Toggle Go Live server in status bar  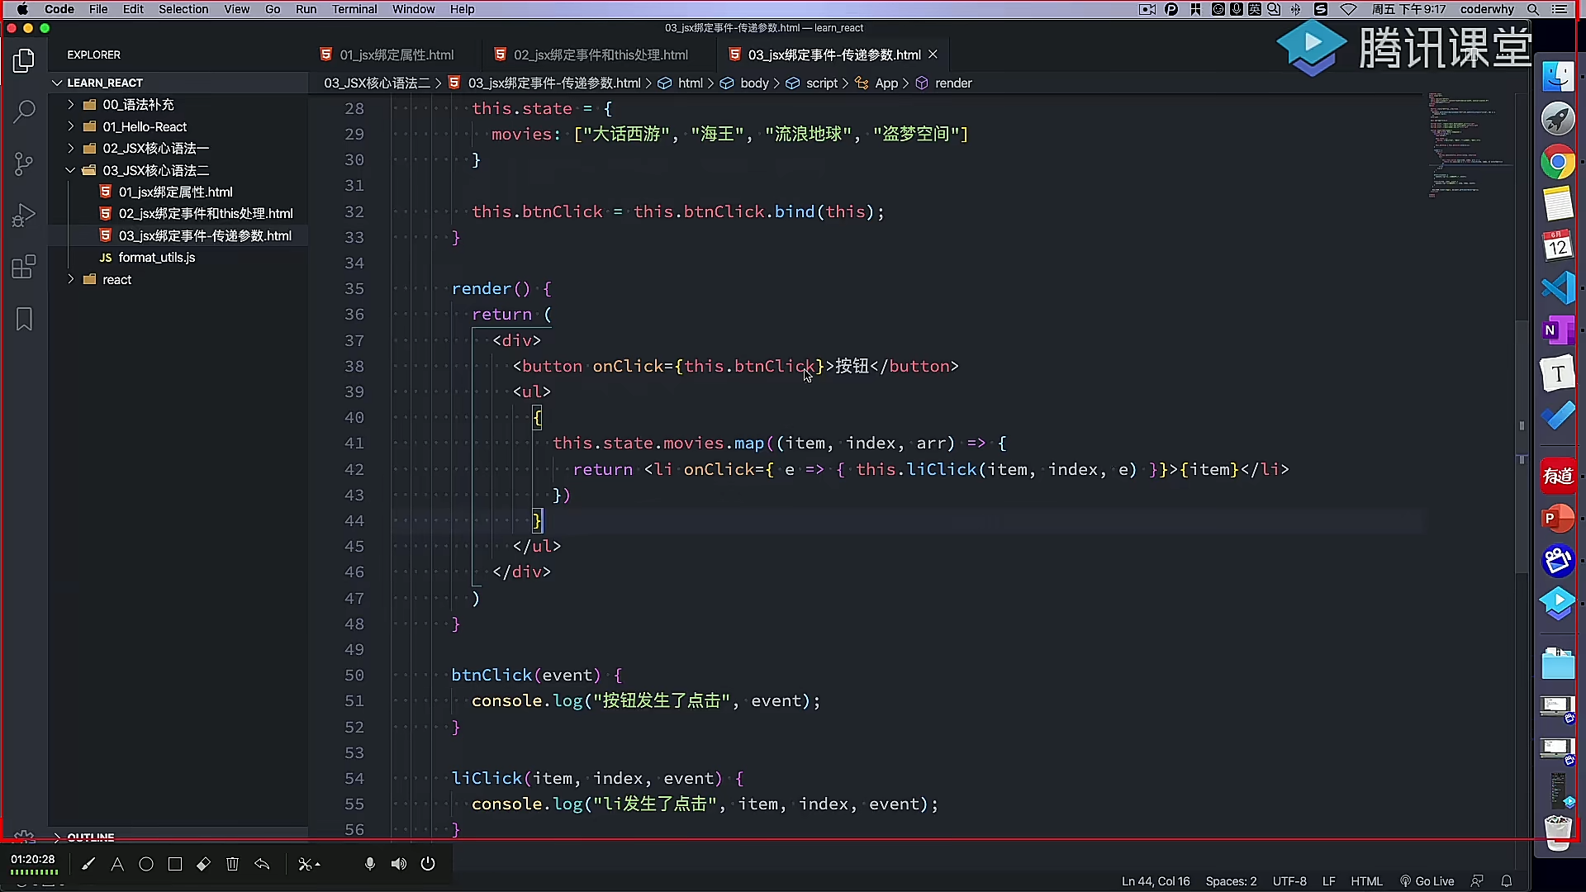[x=1427, y=881]
